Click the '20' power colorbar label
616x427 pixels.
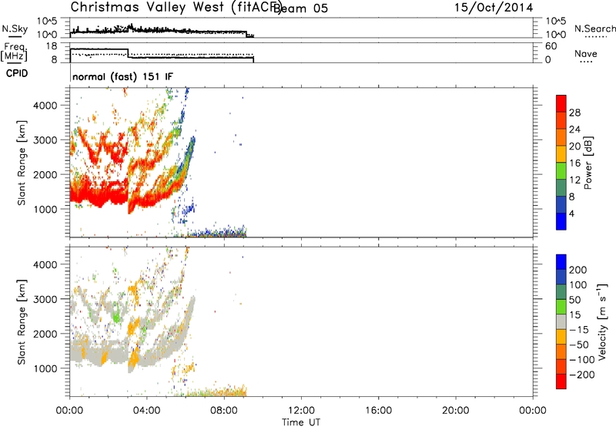(574, 146)
